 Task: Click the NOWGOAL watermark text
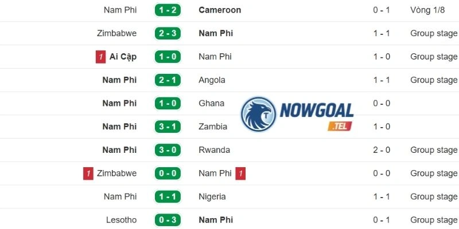pos(317,110)
